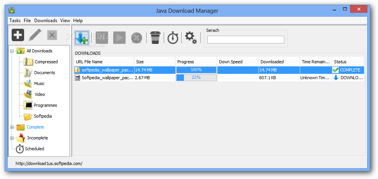
Task: Click the Softpedia folder icon
Action: point(28,116)
